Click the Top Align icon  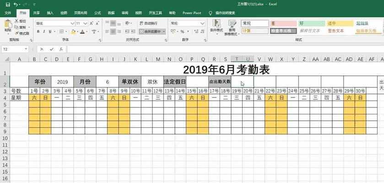(x=107, y=23)
